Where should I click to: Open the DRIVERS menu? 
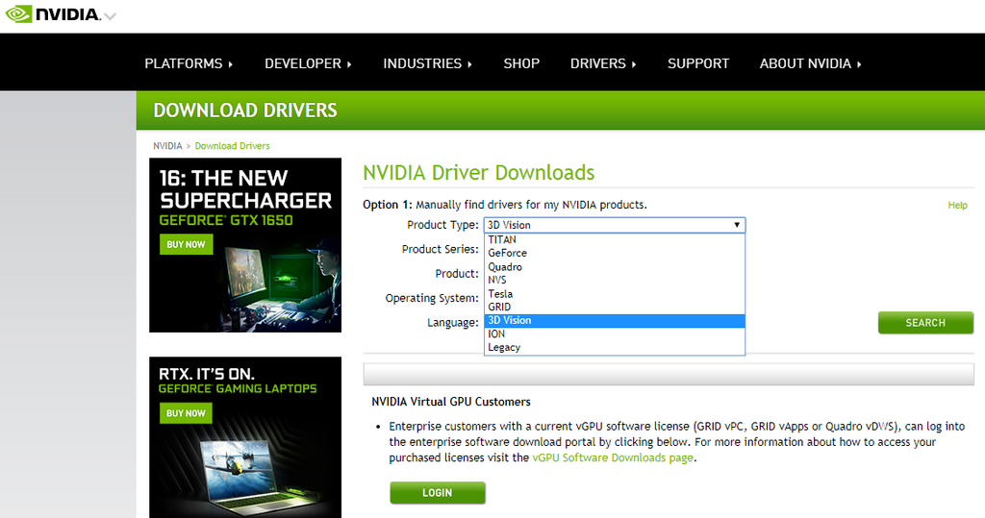(603, 63)
